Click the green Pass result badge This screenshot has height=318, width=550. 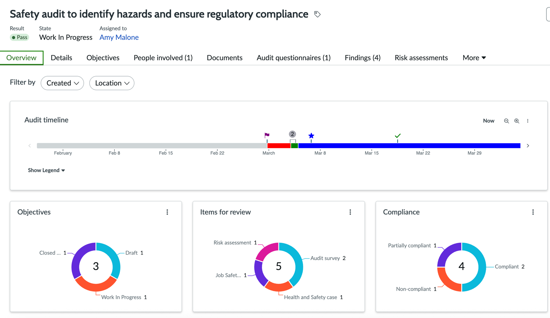pos(19,37)
